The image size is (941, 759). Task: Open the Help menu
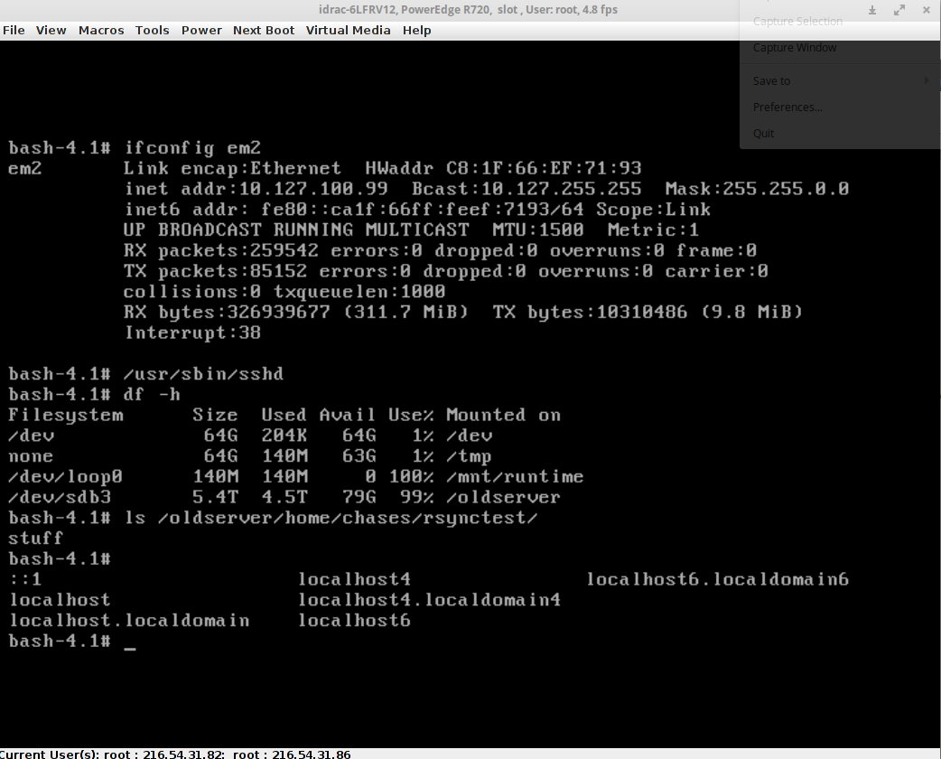click(416, 30)
